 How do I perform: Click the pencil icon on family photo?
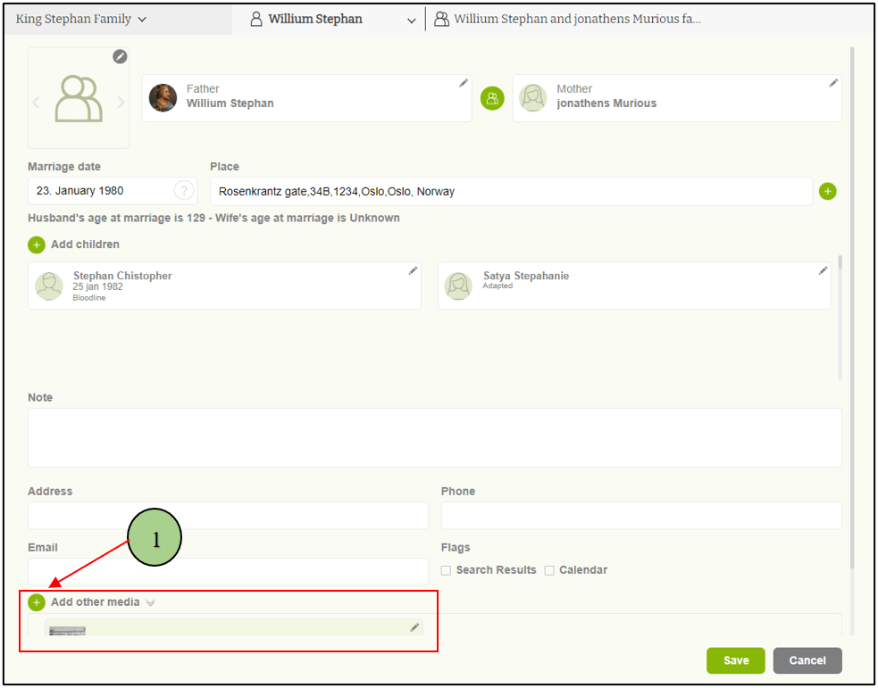tap(120, 57)
